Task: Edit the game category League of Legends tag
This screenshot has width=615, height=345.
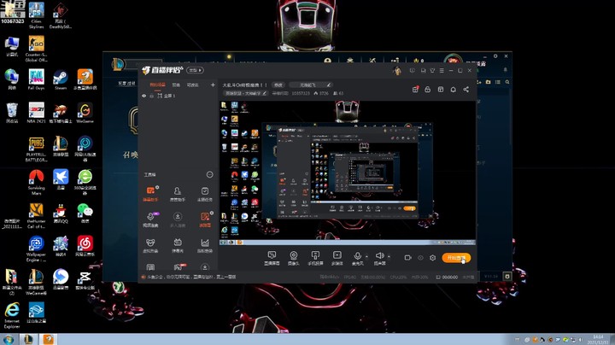Action: pyautogui.click(x=246, y=93)
